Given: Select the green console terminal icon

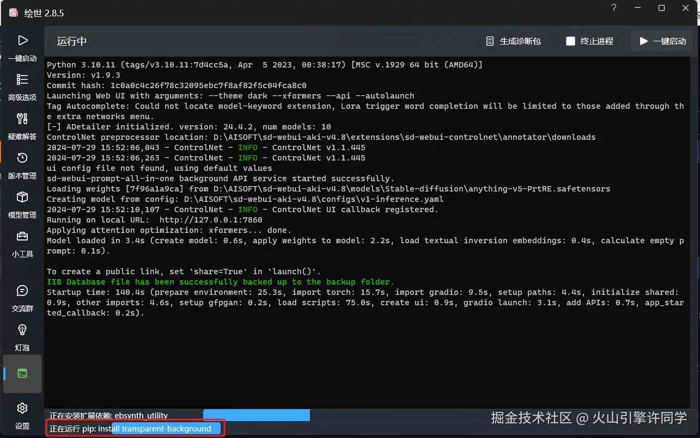Looking at the screenshot, I should click(x=22, y=374).
